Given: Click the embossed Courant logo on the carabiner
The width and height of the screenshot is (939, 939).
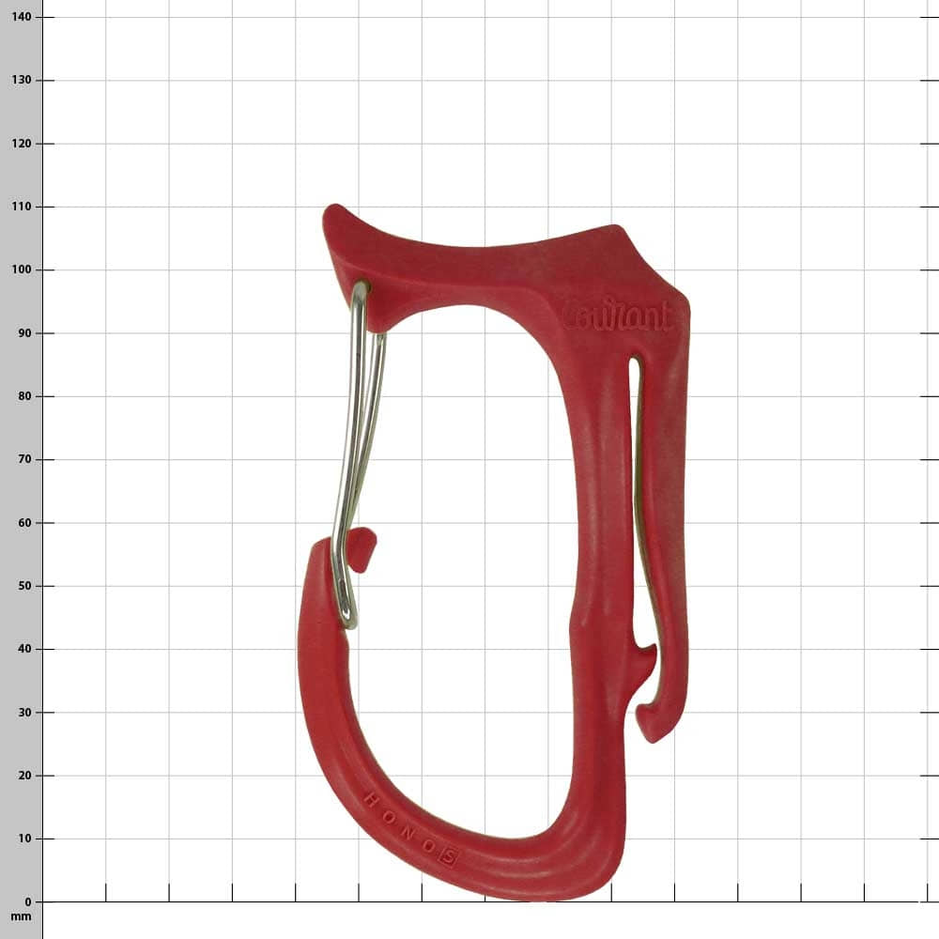Looking at the screenshot, I should 618,316.
